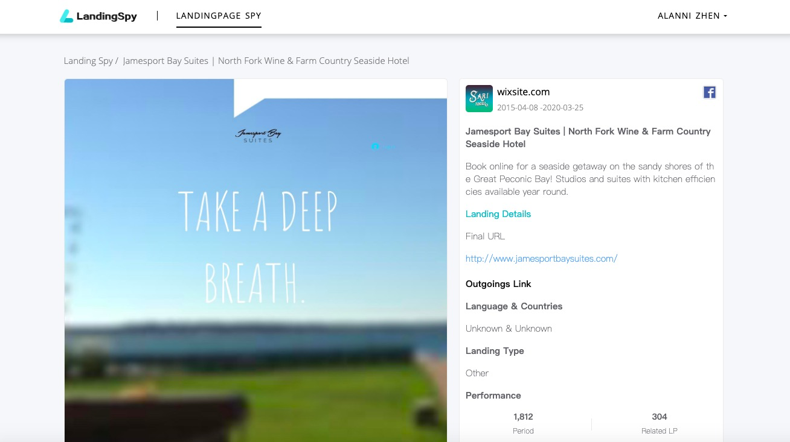Select the Landing Details heading
The image size is (790, 442).
498,214
